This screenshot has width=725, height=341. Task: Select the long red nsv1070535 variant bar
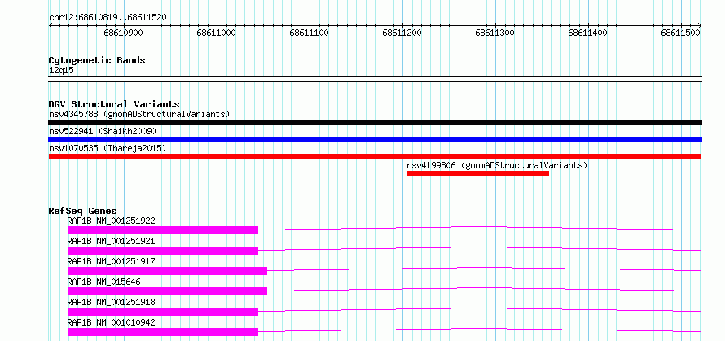coord(376,156)
